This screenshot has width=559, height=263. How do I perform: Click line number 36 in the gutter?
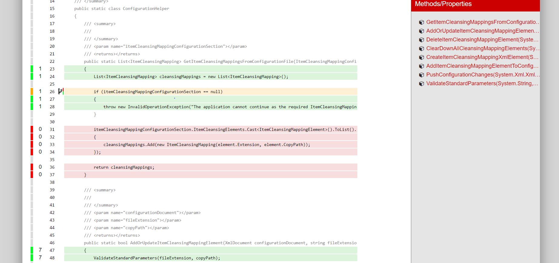pos(52,167)
